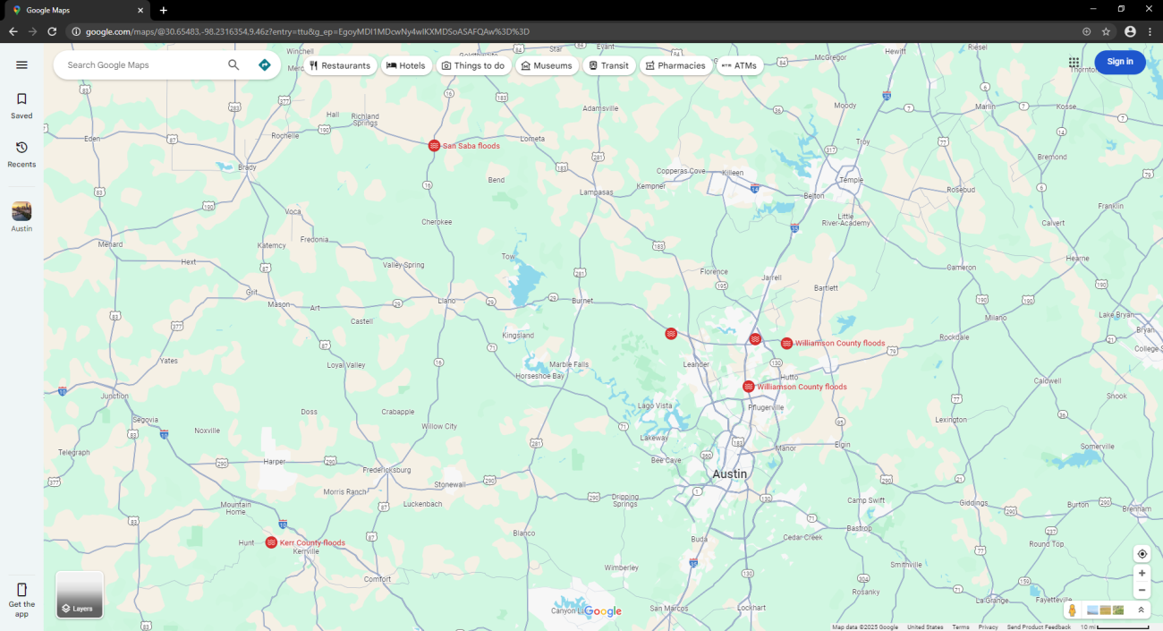The image size is (1163, 631).
Task: View site information in the address bar
Action: point(76,31)
